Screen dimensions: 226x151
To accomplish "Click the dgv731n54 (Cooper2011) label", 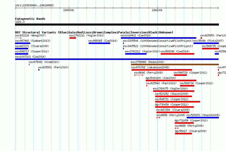I will [191, 120].
